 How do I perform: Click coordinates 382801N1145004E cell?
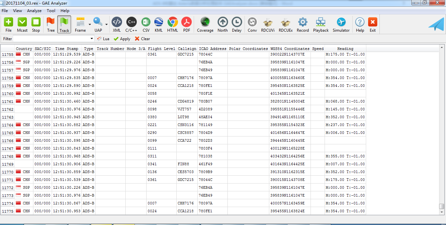[290, 101]
